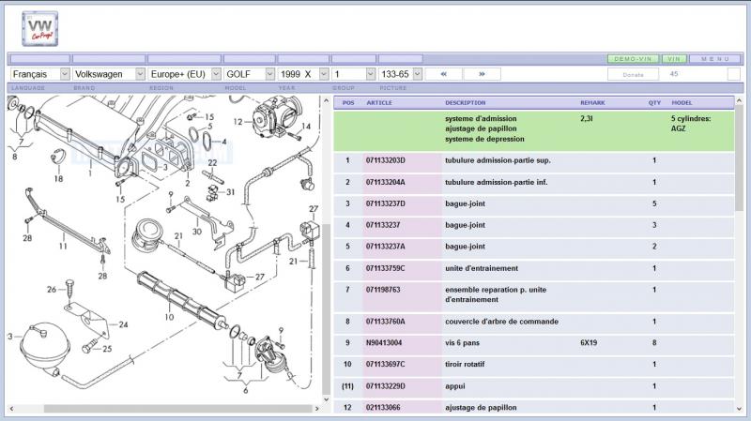Open the Region dropdown showing Europe+ (EU)
This screenshot has width=751, height=421.
point(184,74)
